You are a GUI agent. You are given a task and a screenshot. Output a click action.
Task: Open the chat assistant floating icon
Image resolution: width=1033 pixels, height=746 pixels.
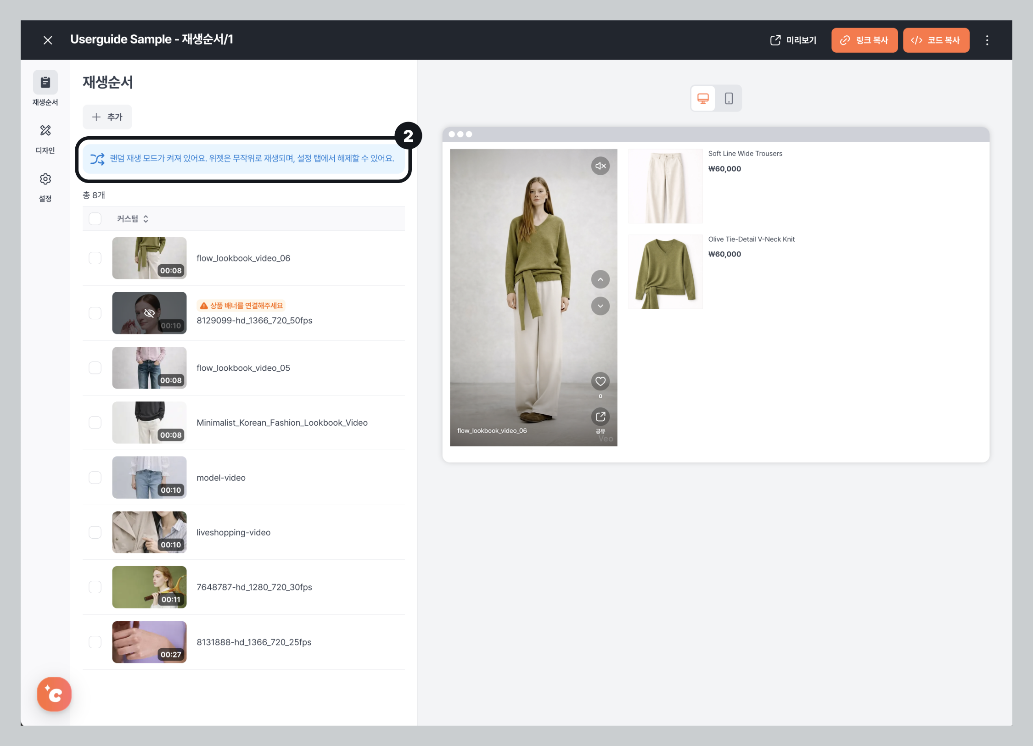point(54,694)
